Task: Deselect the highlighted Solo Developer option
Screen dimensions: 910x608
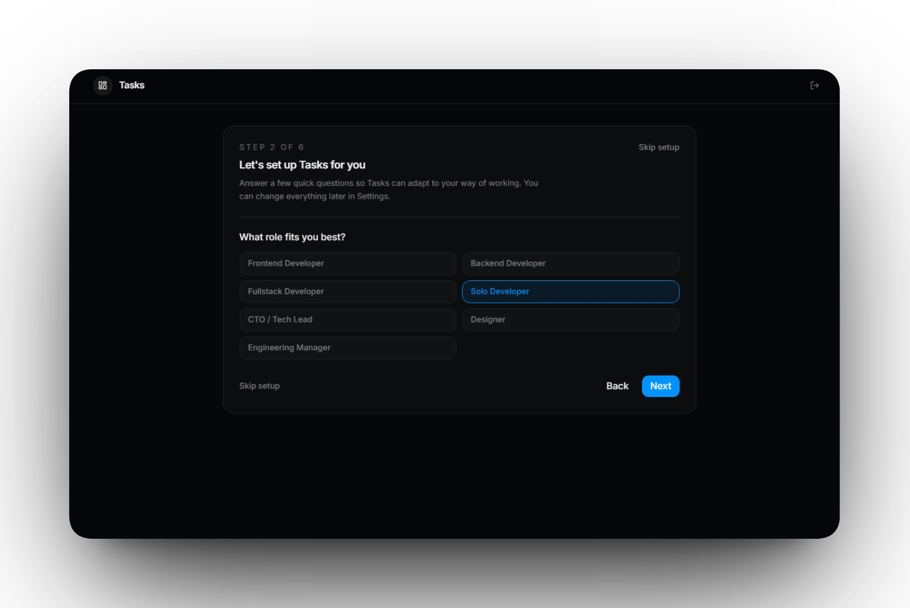Action: [570, 292]
